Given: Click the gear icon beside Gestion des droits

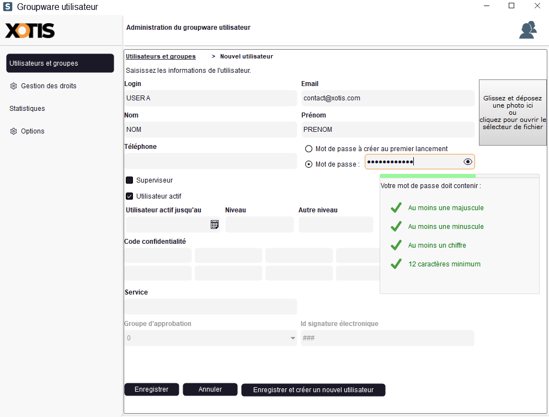Looking at the screenshot, I should point(14,86).
